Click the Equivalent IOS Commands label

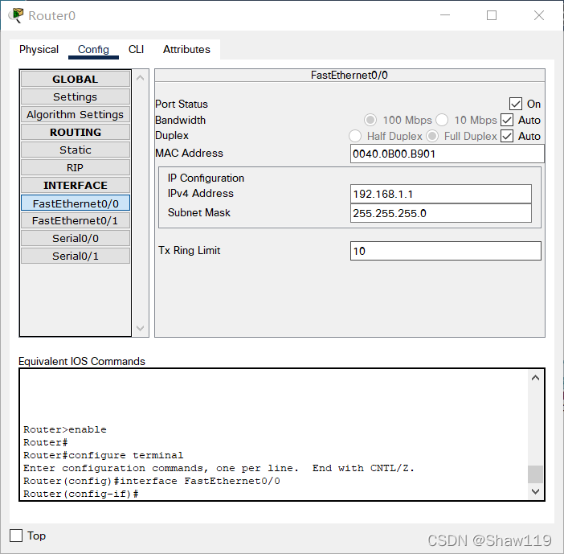[82, 361]
